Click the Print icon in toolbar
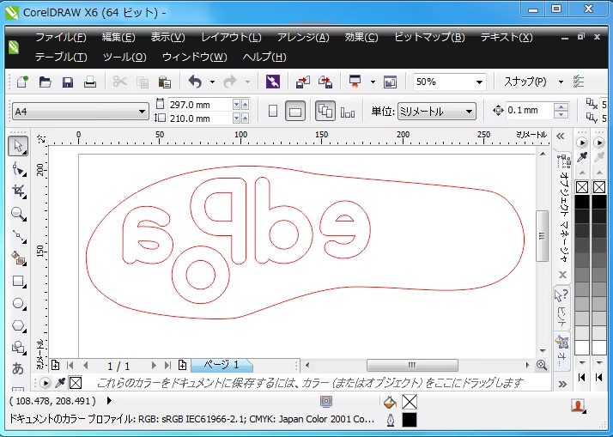Image resolution: width=613 pixels, height=437 pixels. coord(90,82)
